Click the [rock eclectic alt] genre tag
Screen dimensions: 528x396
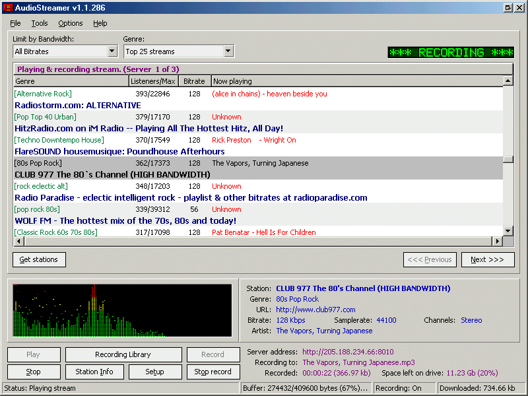[41, 186]
